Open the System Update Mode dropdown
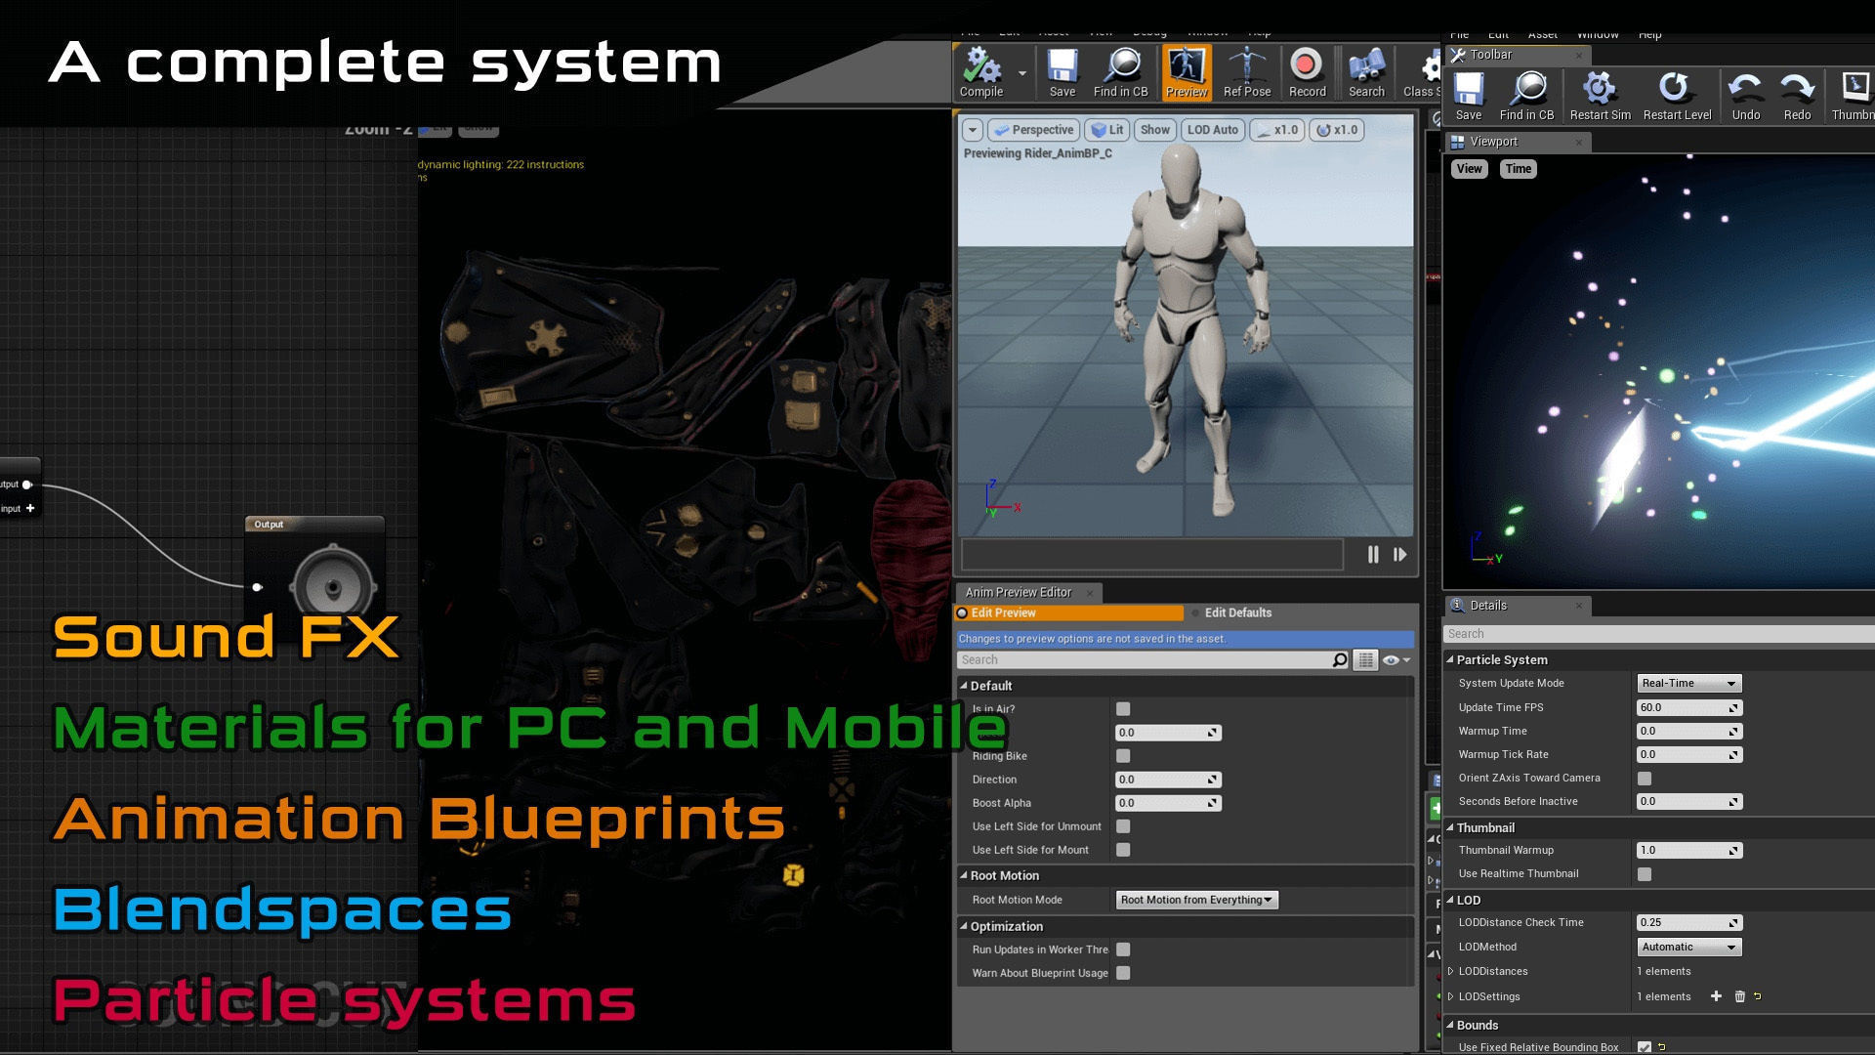The width and height of the screenshot is (1875, 1055). click(x=1688, y=684)
